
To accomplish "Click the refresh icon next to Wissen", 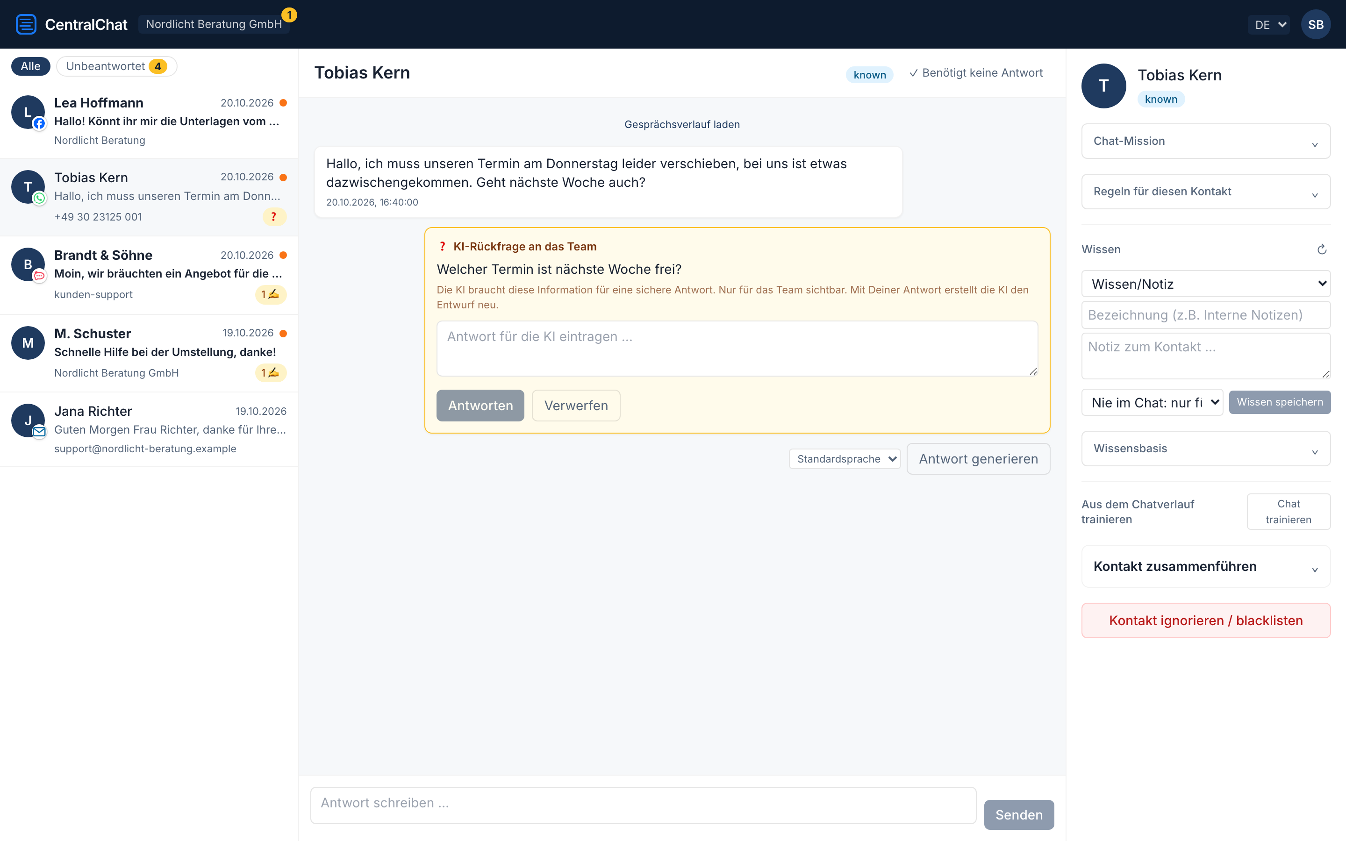I will 1322,249.
